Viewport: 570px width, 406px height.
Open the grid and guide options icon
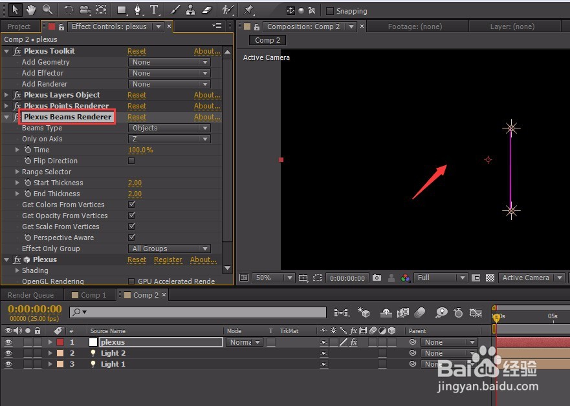[x=303, y=278]
